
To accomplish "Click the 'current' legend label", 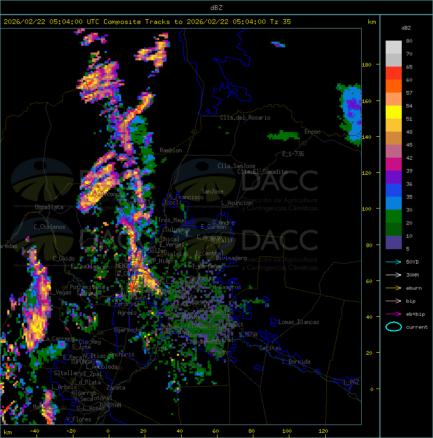I will coord(417,327).
